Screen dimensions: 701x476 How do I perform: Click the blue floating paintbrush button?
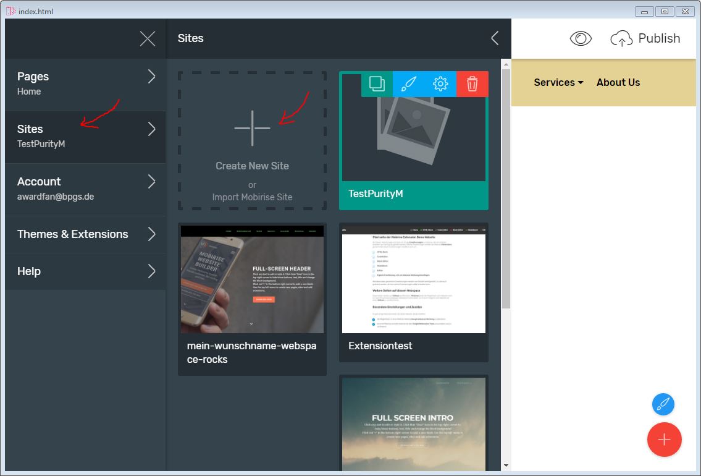pyautogui.click(x=663, y=405)
